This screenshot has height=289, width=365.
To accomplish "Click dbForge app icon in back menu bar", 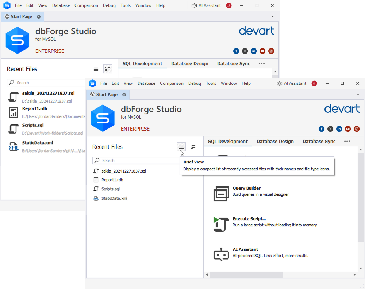I will click(7, 5).
